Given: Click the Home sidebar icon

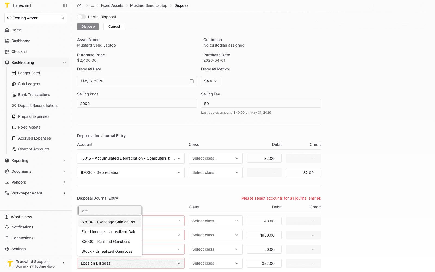Looking at the screenshot, I should coord(7,30).
